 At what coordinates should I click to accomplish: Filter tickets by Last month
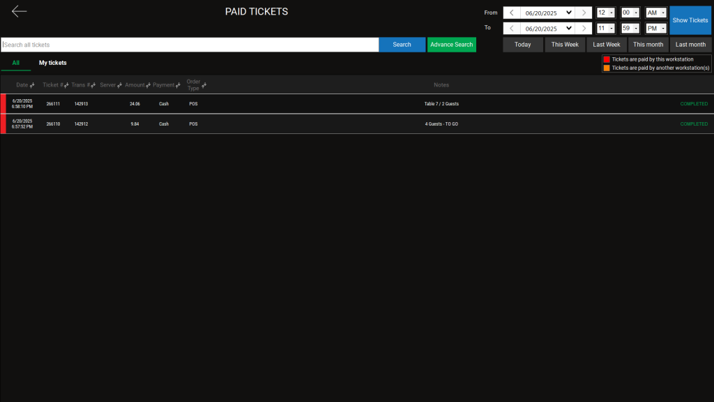click(x=691, y=45)
